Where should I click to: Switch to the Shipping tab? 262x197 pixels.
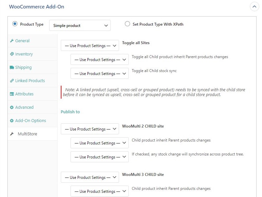click(x=33, y=68)
